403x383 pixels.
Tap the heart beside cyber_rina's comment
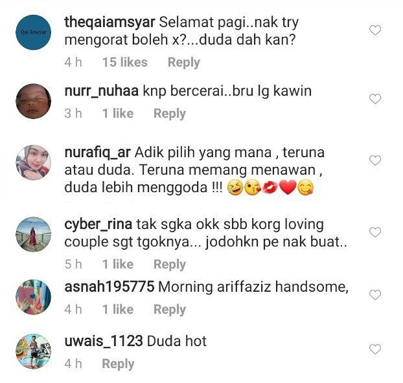point(375,232)
